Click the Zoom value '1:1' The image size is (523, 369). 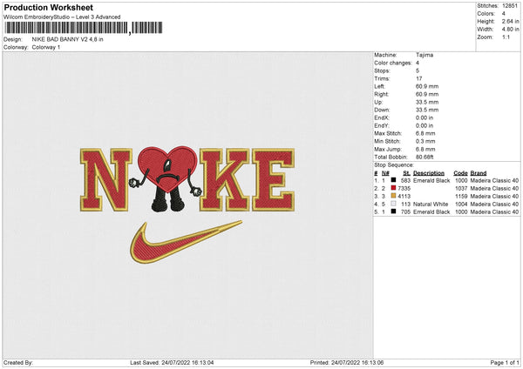[x=506, y=37]
